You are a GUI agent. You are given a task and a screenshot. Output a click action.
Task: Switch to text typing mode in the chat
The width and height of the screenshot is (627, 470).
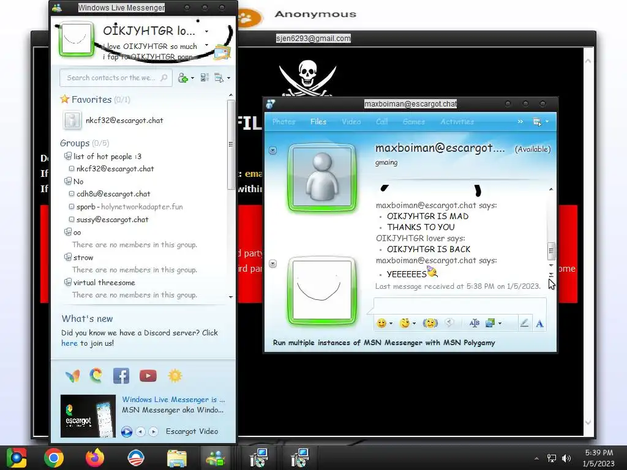click(x=539, y=323)
